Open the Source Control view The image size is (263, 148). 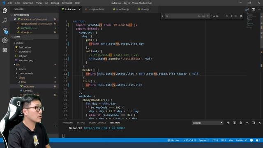5,30
